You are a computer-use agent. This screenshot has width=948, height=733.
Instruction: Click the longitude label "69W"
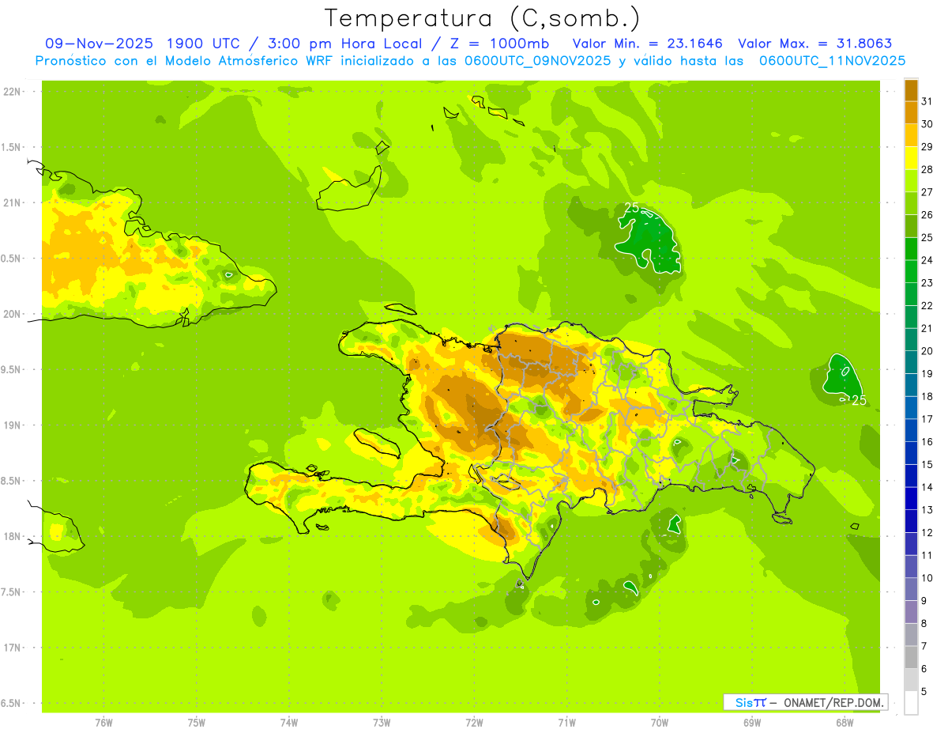click(x=752, y=722)
